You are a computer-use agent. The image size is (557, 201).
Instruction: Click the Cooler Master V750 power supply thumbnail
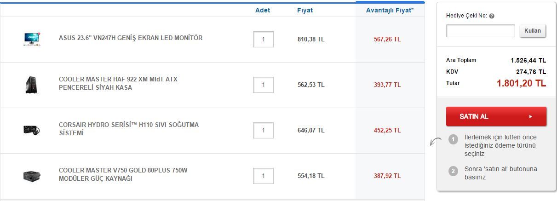(x=31, y=176)
